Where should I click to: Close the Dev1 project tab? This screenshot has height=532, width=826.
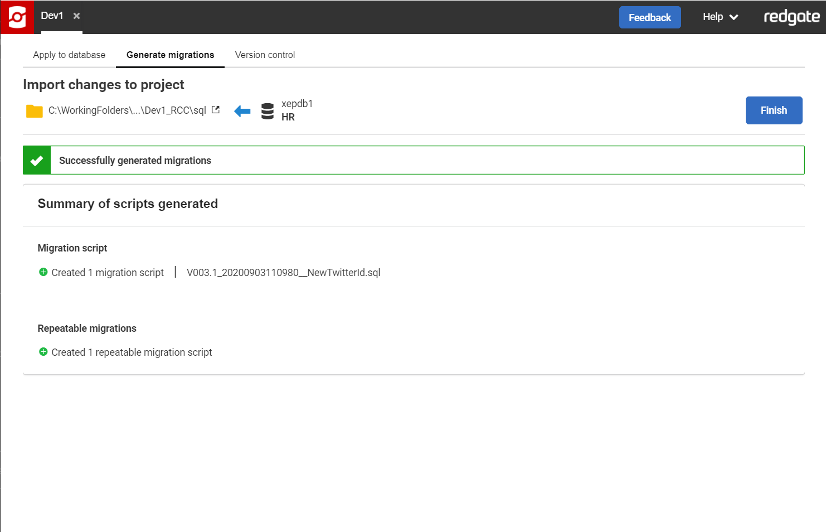tap(77, 16)
